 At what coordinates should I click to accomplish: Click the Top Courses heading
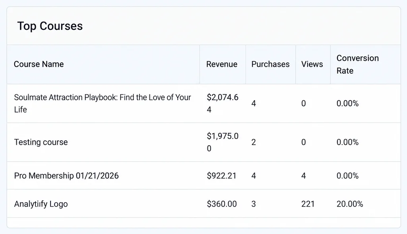(50, 26)
